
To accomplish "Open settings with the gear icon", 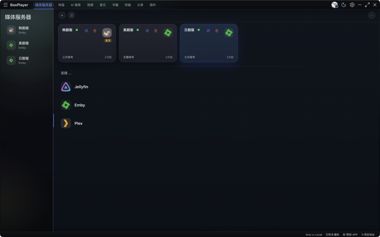I will 352,5.
